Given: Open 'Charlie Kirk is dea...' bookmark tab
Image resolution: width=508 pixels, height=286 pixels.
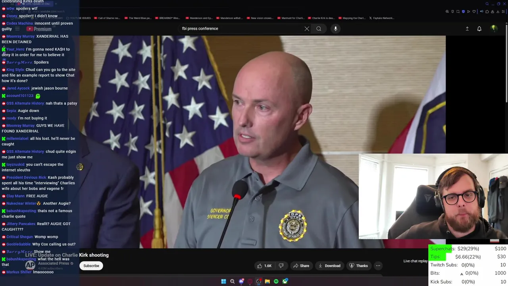Looking at the screenshot, I should (321, 18).
